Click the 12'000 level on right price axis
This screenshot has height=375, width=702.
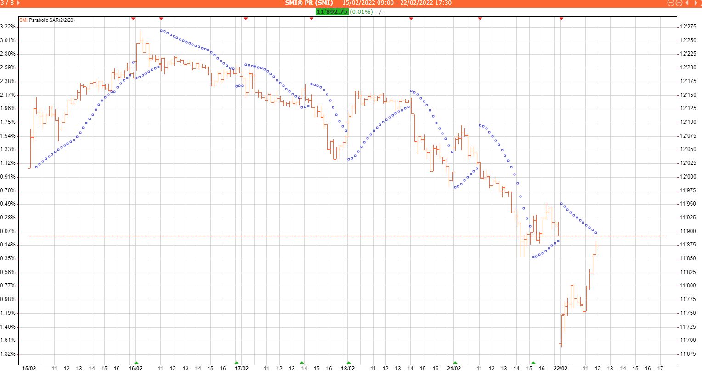click(688, 177)
